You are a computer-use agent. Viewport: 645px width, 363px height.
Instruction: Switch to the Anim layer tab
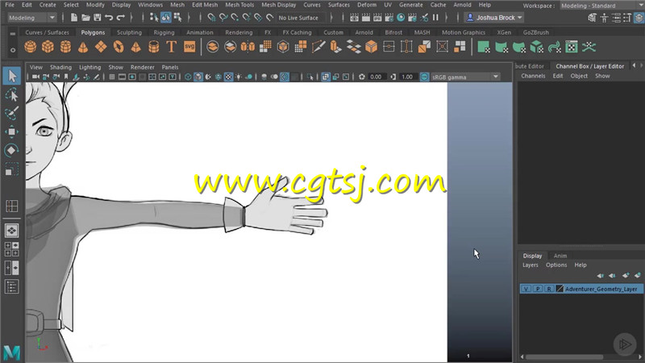coord(560,256)
